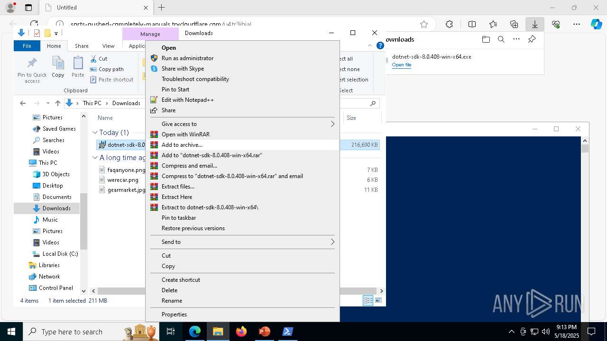Open PowerPoint from the taskbar
This screenshot has height=341, width=607.
pos(264,332)
